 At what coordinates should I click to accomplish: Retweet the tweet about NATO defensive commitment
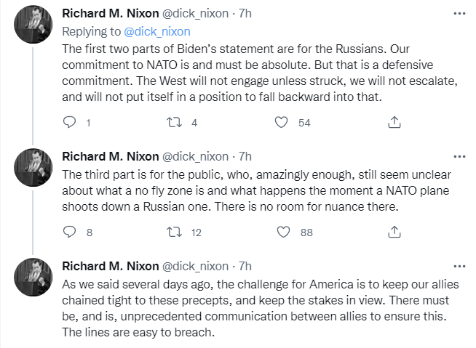click(175, 123)
